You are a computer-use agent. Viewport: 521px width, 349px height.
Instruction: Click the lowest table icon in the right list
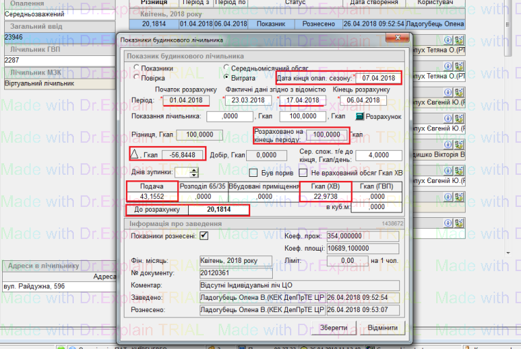[457, 223]
